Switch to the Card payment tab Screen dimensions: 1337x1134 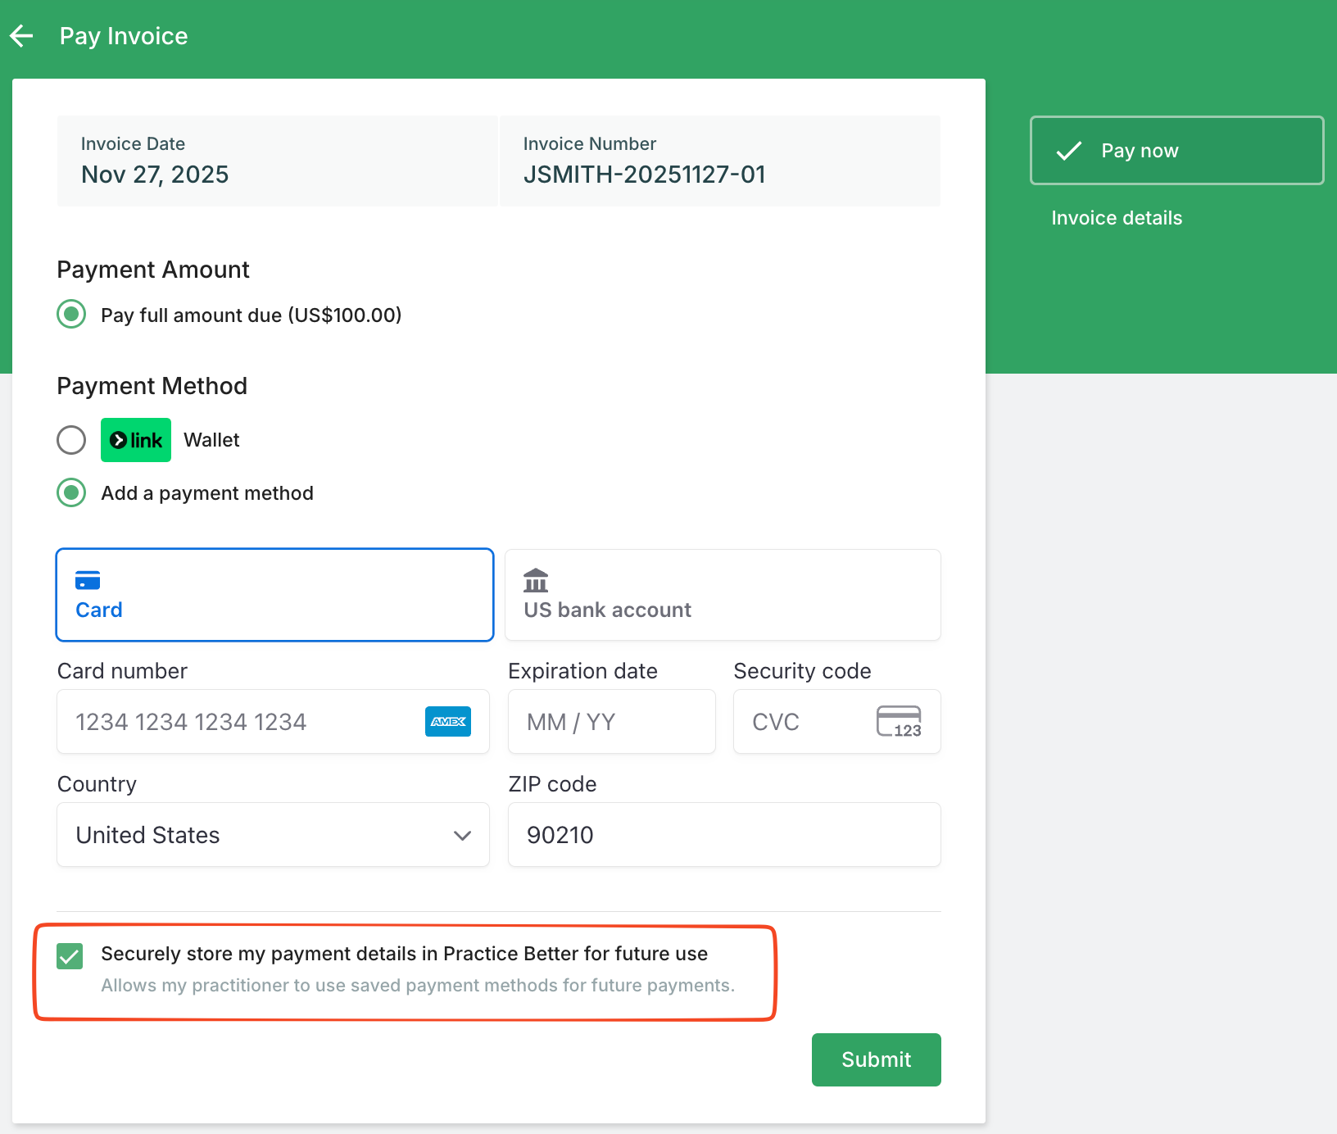[274, 595]
